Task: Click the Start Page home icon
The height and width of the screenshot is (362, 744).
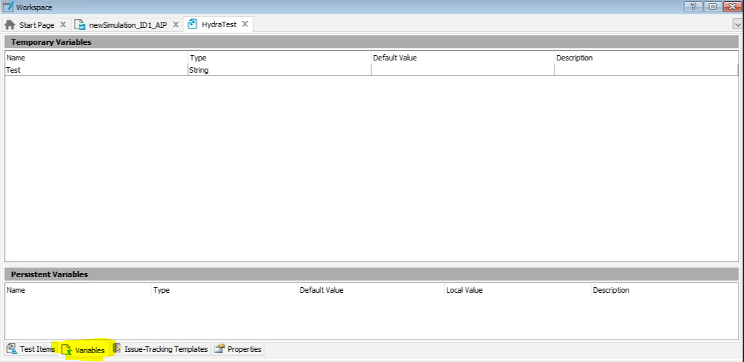Action: point(10,24)
